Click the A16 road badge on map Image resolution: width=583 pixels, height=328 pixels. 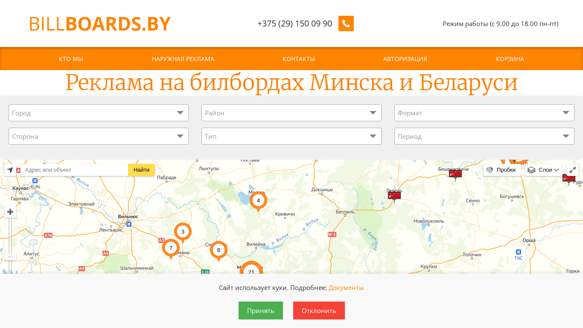pyautogui.click(x=48, y=235)
